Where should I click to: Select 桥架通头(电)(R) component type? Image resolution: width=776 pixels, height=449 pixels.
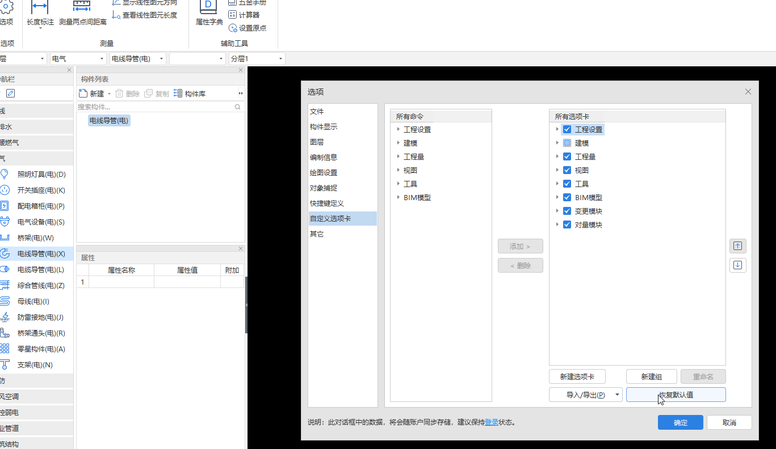point(36,333)
